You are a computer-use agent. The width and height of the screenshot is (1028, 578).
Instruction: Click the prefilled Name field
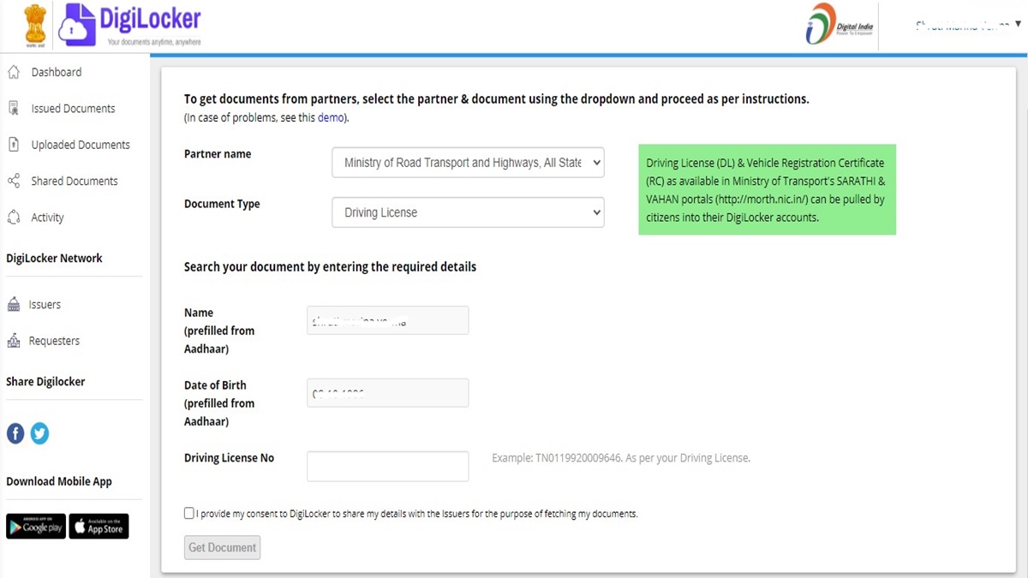coord(387,320)
